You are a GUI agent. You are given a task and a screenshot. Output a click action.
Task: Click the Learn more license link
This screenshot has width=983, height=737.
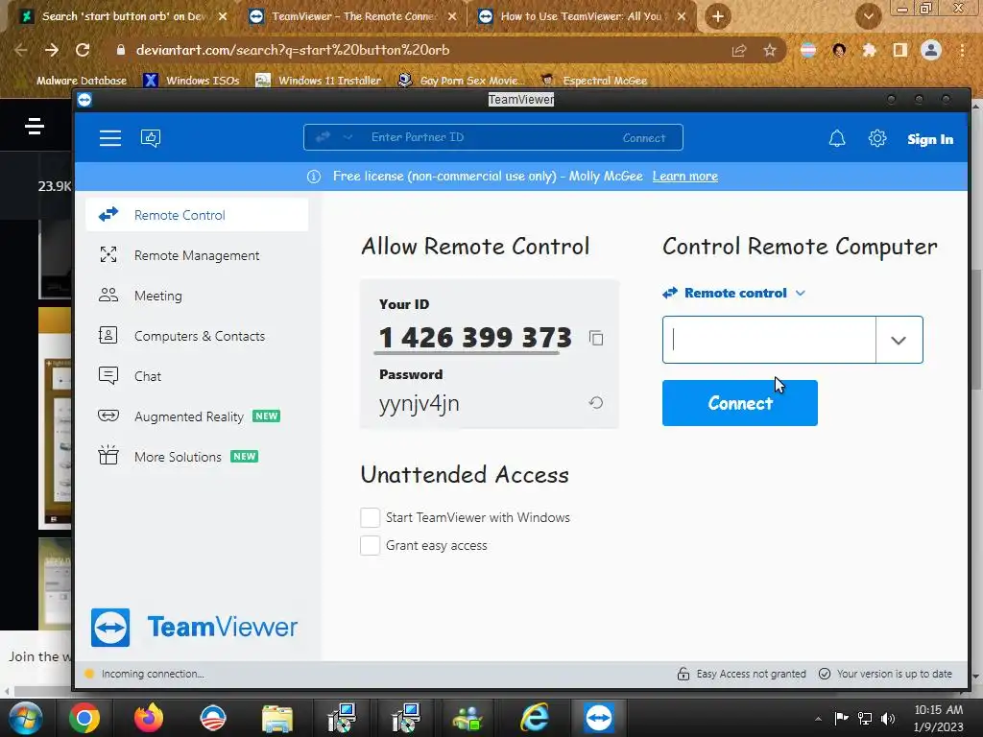click(685, 177)
